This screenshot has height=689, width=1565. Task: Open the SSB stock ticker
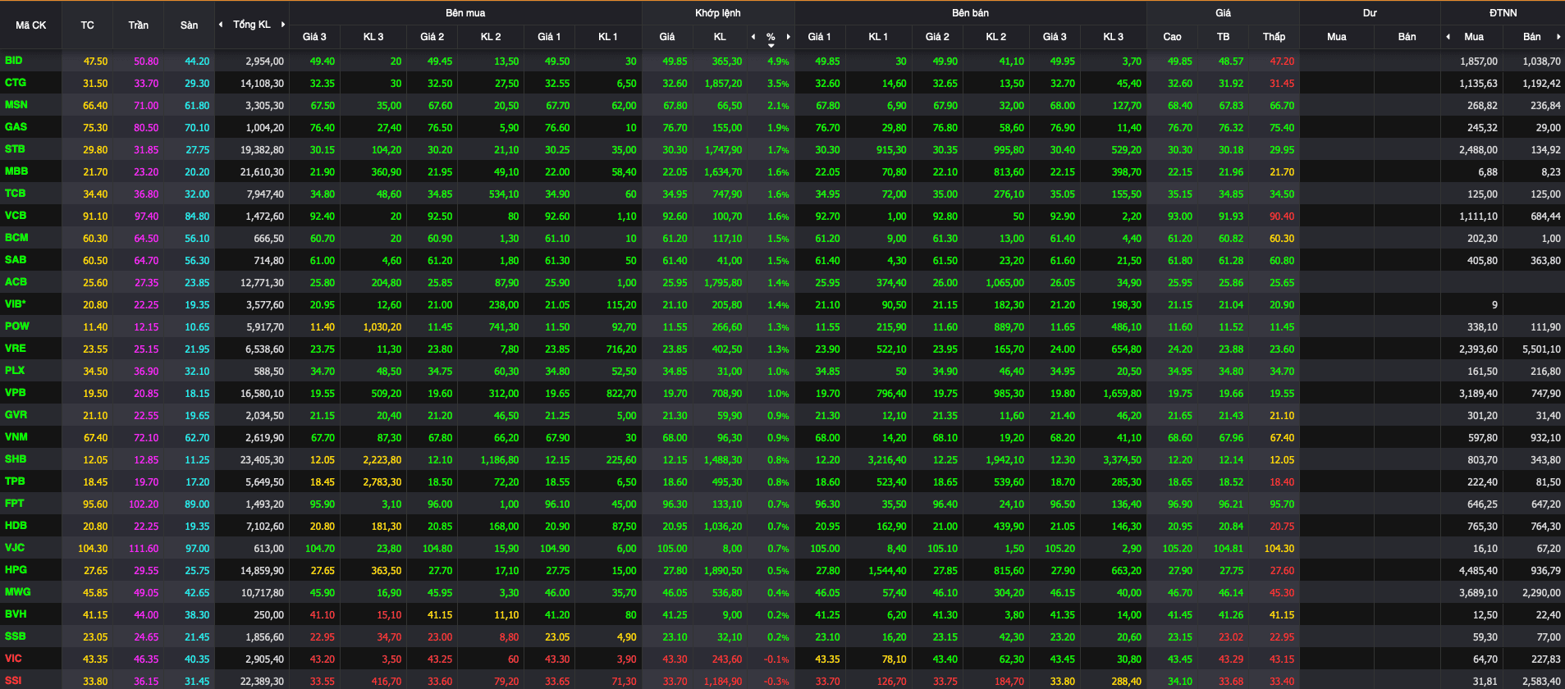15,637
